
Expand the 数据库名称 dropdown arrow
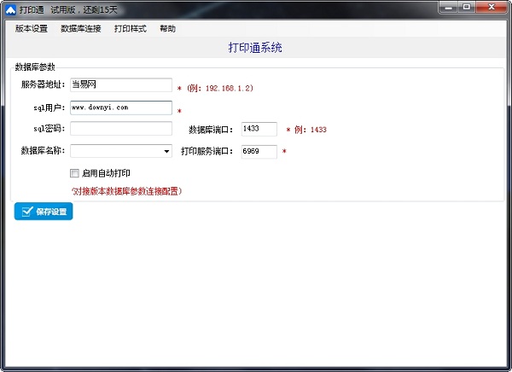(166, 152)
